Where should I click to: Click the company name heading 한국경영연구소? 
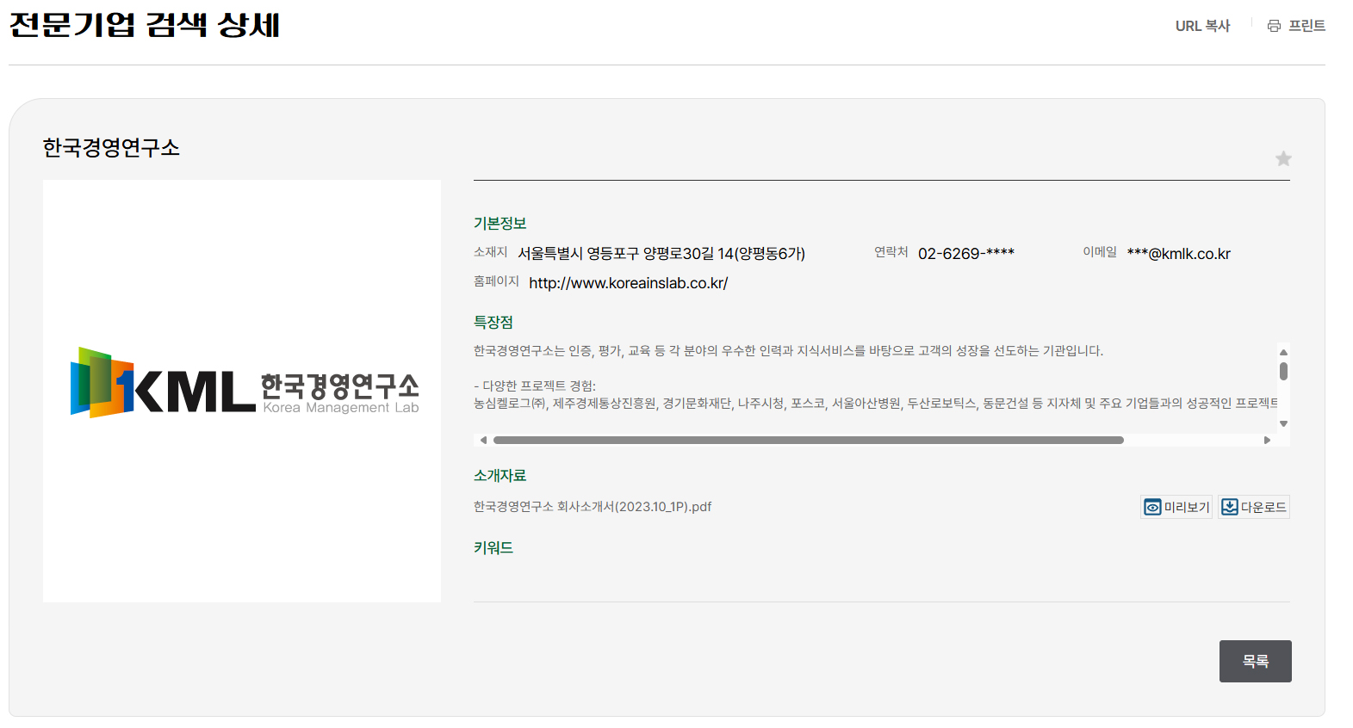tap(111, 148)
